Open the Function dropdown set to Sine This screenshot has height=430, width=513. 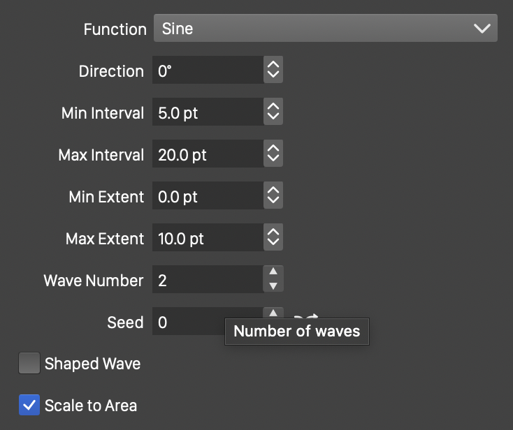[x=325, y=29]
